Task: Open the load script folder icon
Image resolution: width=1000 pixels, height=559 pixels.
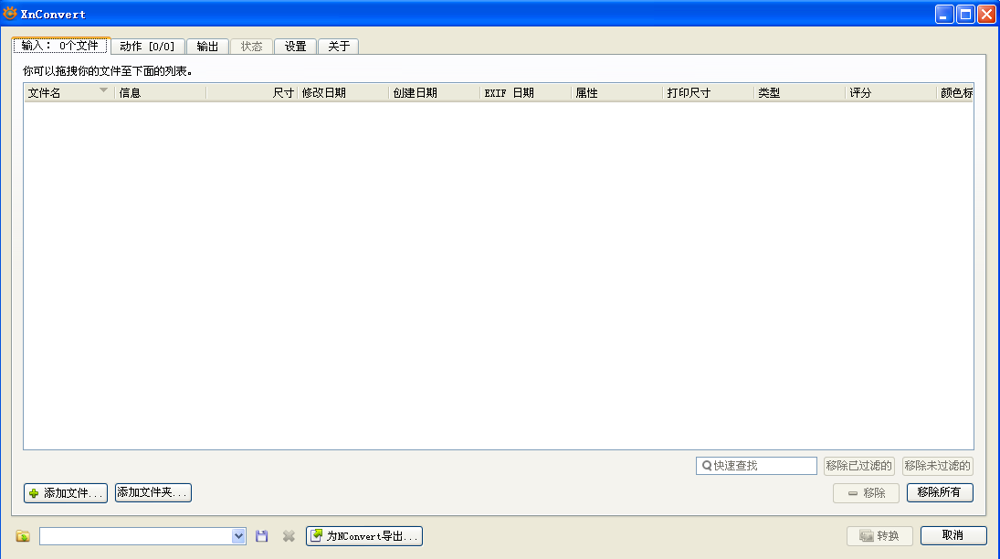Action: tap(23, 536)
